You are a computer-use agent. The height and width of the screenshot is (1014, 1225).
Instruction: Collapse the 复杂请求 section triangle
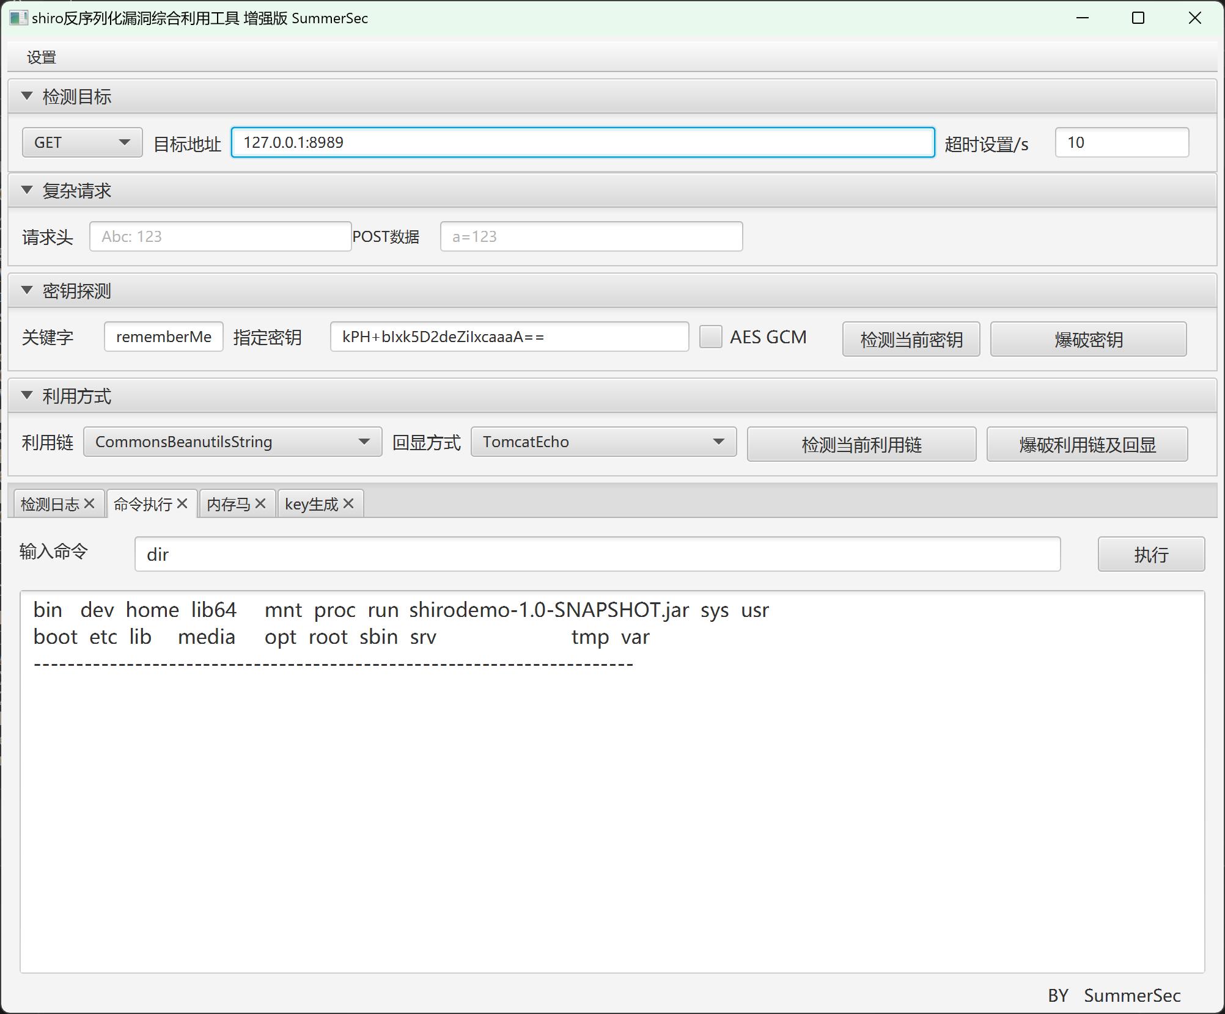(27, 190)
